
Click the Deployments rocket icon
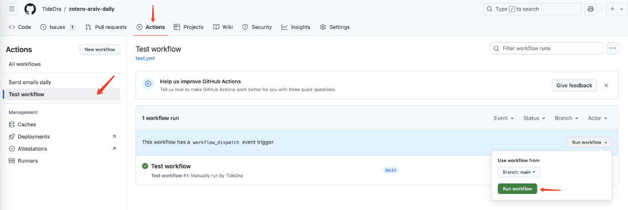(12, 136)
